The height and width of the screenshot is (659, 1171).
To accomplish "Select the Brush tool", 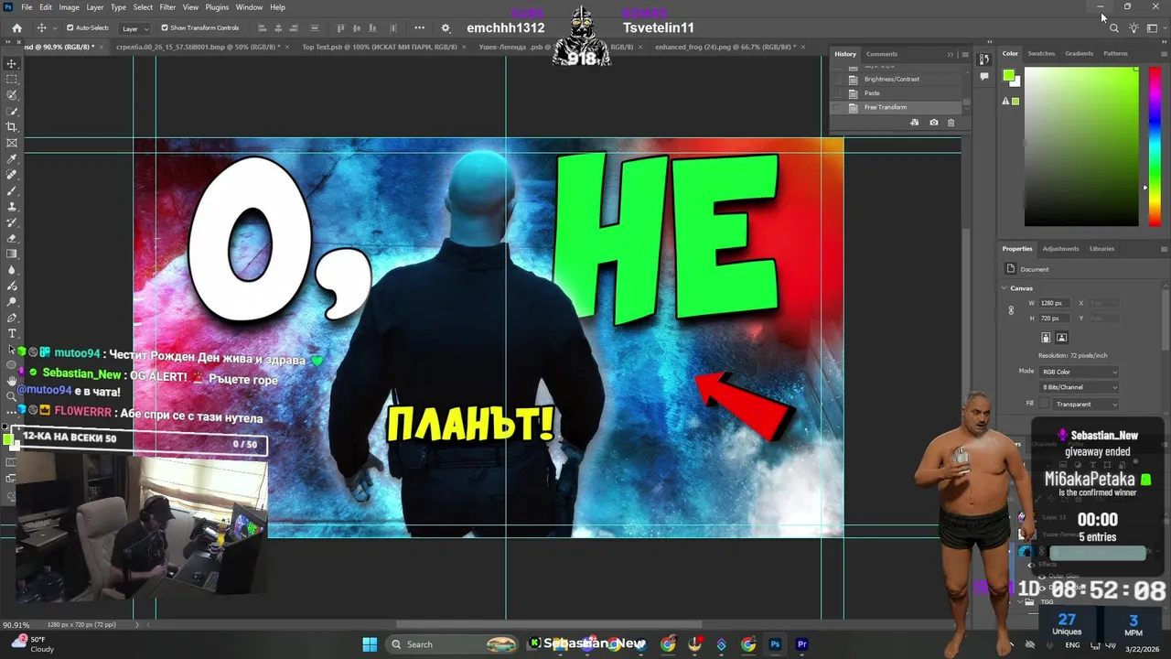I will click(12, 190).
